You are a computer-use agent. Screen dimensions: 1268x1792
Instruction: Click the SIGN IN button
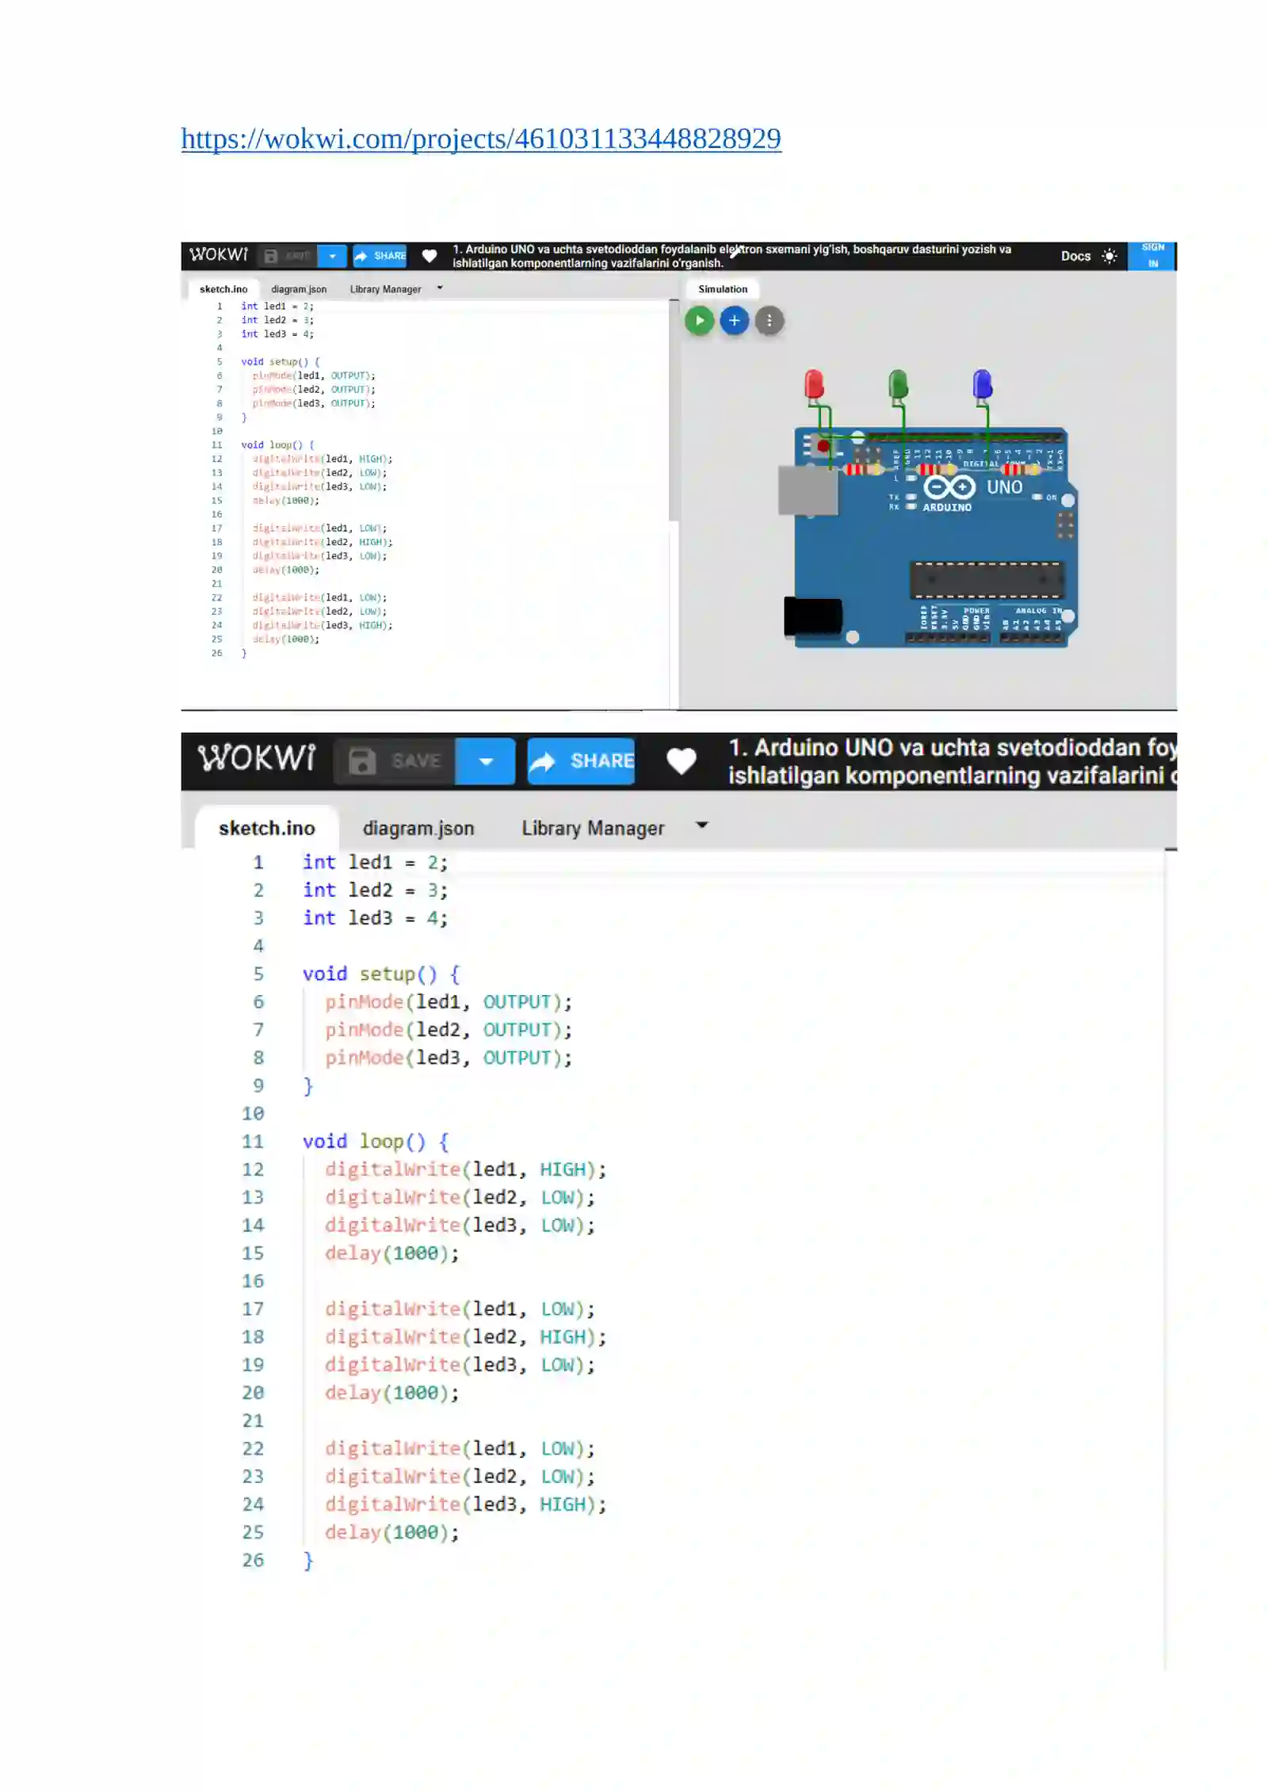1152,256
